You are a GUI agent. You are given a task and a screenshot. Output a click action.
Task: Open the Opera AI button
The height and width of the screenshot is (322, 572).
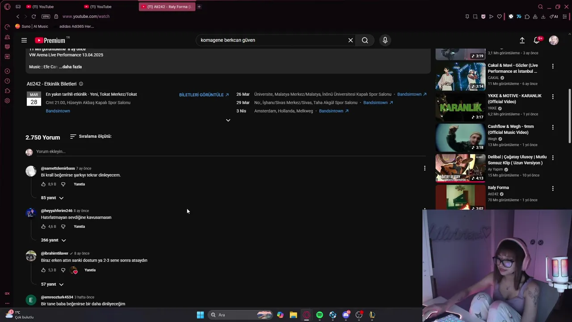coord(554,17)
